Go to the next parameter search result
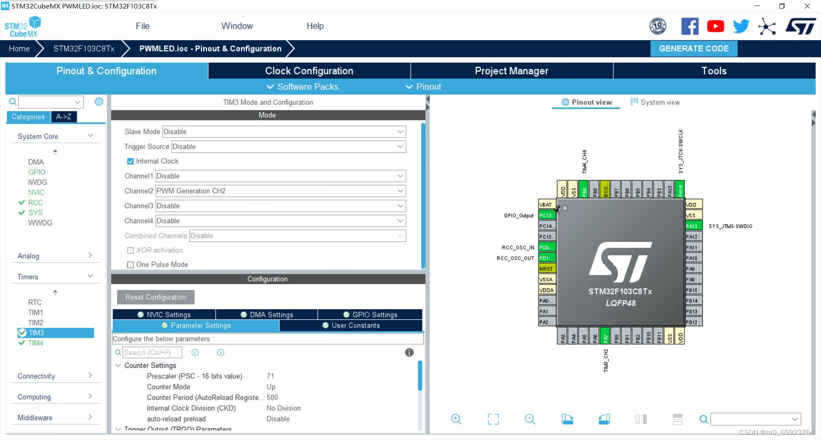The width and height of the screenshot is (821, 440). 221,352
